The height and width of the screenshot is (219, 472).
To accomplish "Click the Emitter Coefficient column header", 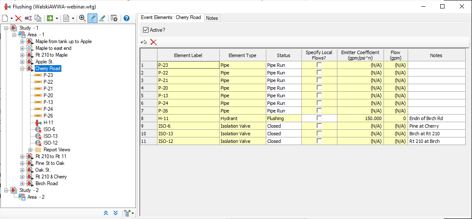I will click(360, 55).
